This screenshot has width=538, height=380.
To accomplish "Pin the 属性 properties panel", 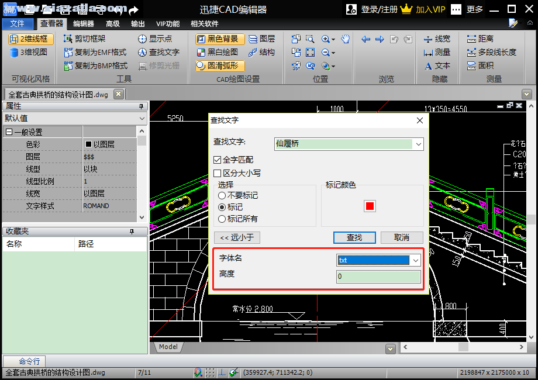I will [x=141, y=106].
